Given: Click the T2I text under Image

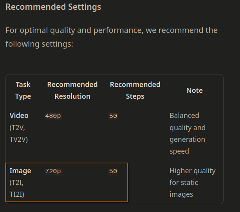Looking at the screenshot, I should coord(16,183).
